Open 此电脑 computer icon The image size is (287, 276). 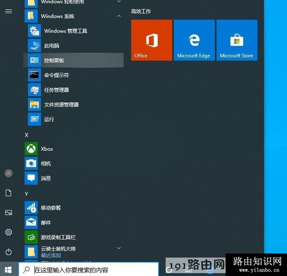point(34,45)
